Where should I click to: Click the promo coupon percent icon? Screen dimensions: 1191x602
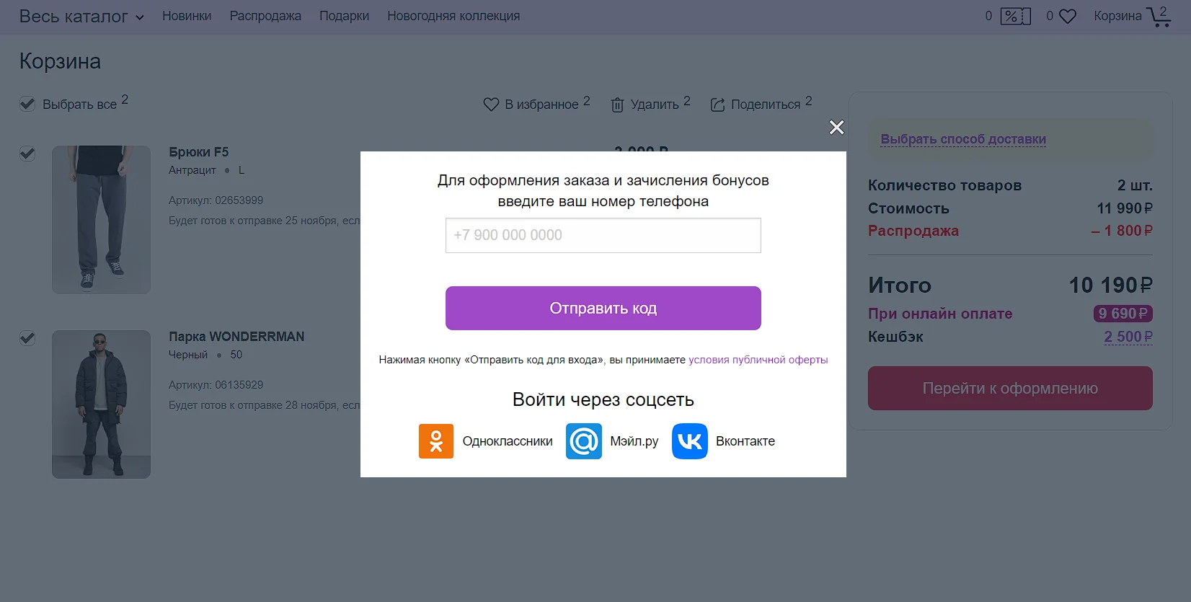tap(1015, 16)
